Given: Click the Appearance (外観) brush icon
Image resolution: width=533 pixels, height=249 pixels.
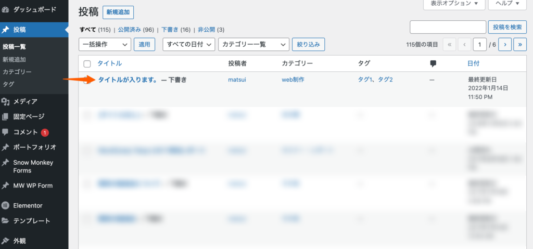Looking at the screenshot, I should [6, 241].
